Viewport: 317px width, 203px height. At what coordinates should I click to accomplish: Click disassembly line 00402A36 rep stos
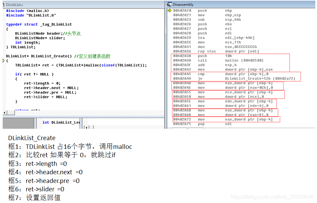(x=216, y=51)
